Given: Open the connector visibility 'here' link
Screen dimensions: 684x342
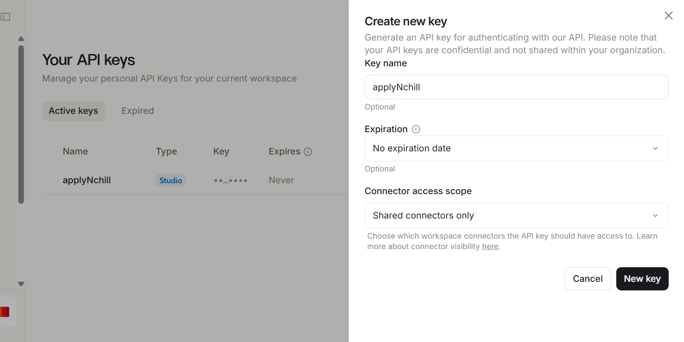Looking at the screenshot, I should [490, 246].
